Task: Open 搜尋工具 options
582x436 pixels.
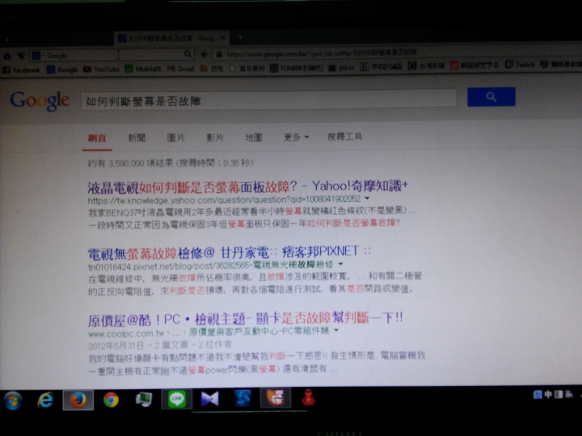Action: coord(344,136)
